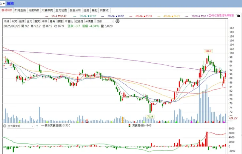Screen dimensions: 242x154
Task: Click the 60MA 83.39 legend value
Action: [144, 16]
